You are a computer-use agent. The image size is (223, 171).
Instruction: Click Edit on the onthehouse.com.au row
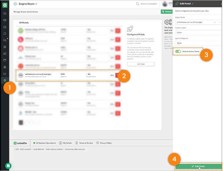(112, 75)
